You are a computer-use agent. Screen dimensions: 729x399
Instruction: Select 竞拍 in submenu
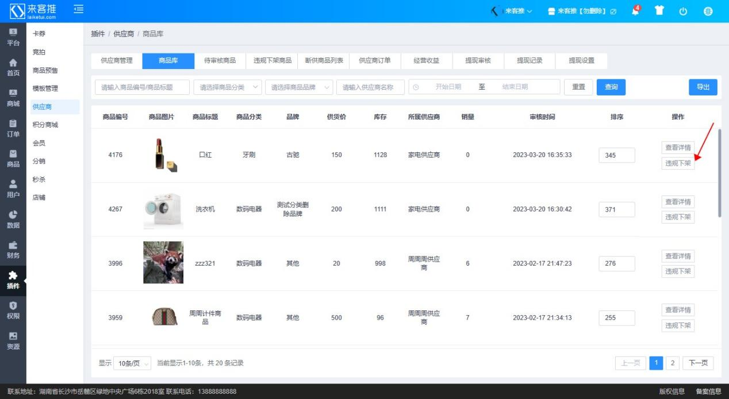pyautogui.click(x=39, y=52)
